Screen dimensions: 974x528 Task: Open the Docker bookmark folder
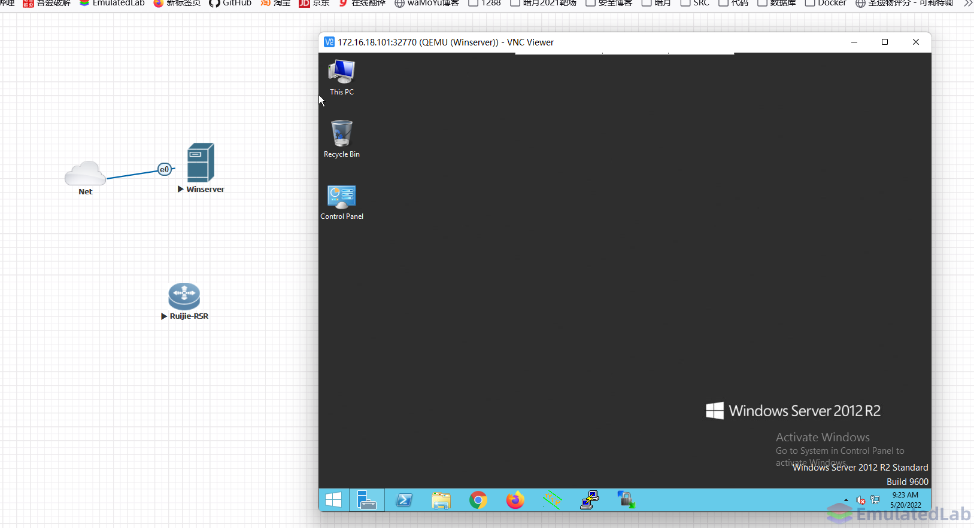tap(826, 3)
